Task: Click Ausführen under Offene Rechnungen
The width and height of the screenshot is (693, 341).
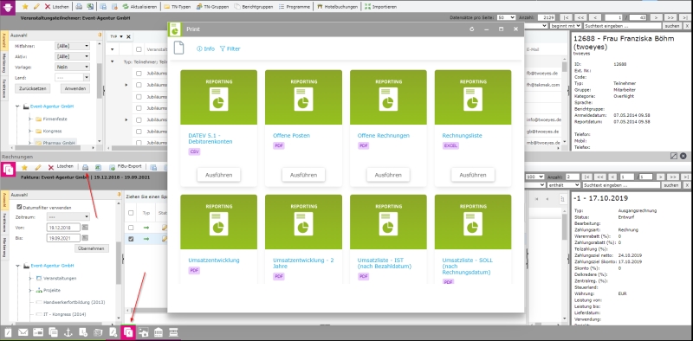Action: (388, 175)
